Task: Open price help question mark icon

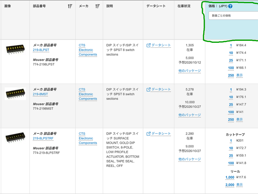Action: coord(230,6)
